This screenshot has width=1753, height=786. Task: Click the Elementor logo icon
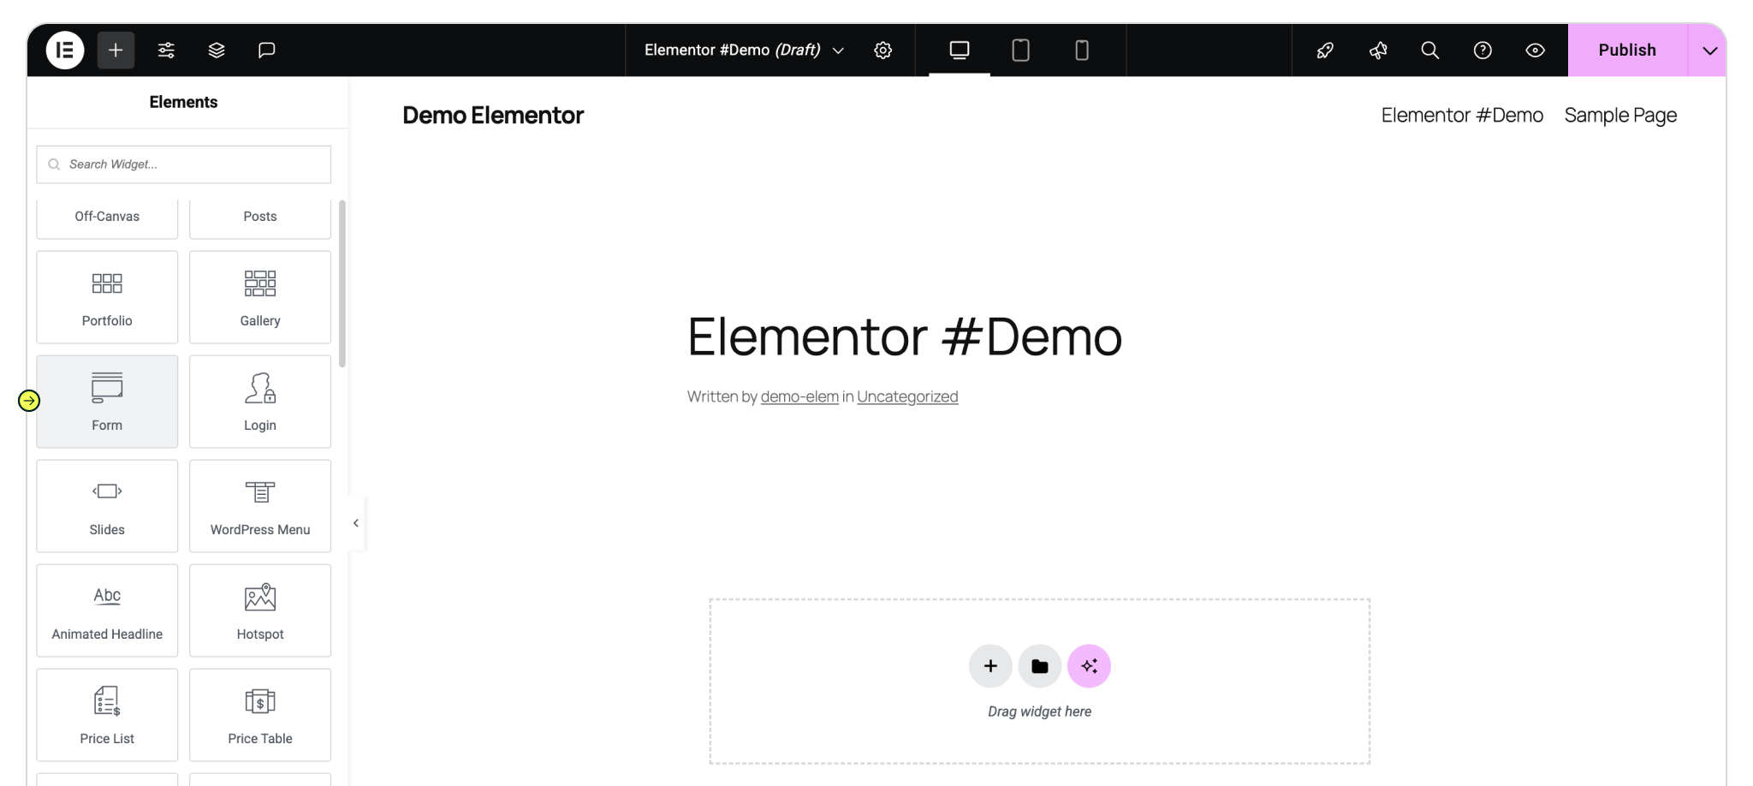click(65, 50)
